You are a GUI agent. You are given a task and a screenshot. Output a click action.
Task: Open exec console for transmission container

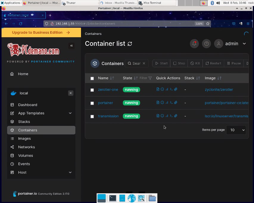tap(171, 116)
